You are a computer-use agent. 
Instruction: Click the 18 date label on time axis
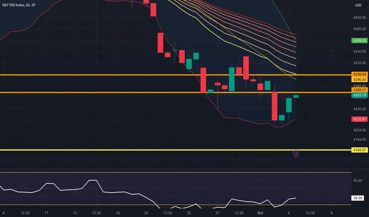118,213
